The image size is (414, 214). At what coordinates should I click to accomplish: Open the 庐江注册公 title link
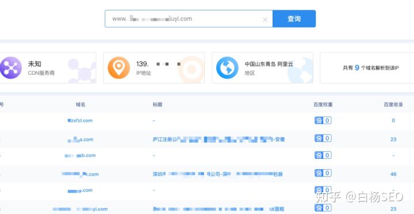coord(218,139)
